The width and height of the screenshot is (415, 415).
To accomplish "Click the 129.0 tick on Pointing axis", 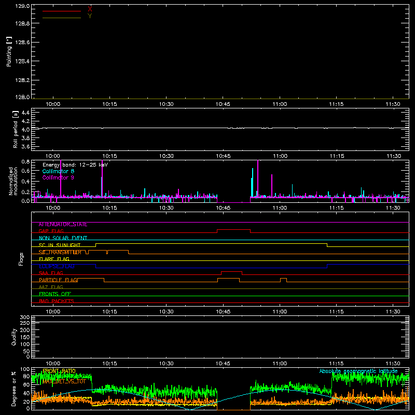I will point(22,6).
